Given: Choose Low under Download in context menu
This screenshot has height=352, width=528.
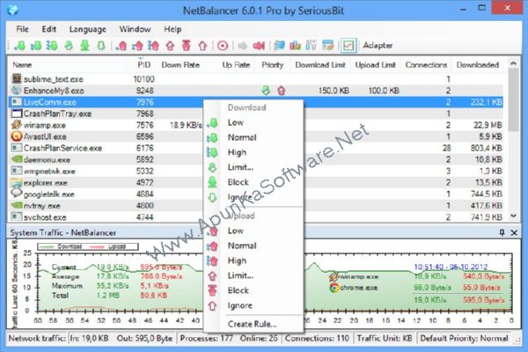Looking at the screenshot, I should [x=253, y=122].
